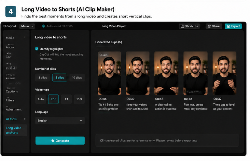Image resolution: width=250 pixels, height=161 pixels.
Task: Open the Adjustment section in sidebar
Action: coord(14,110)
